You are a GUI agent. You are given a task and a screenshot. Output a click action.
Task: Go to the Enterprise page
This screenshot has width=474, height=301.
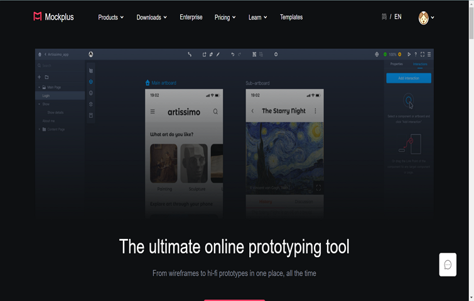tap(191, 17)
